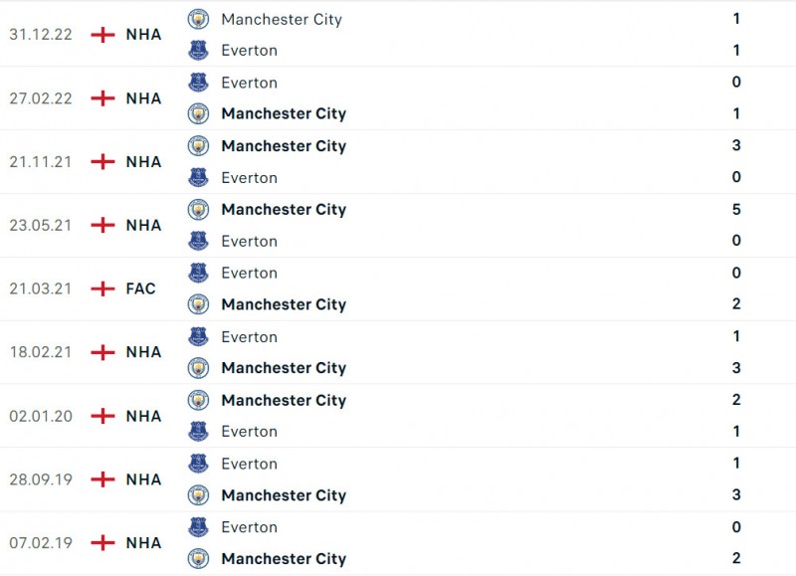Click Everton crest in 28.09.19 match

pos(199,464)
